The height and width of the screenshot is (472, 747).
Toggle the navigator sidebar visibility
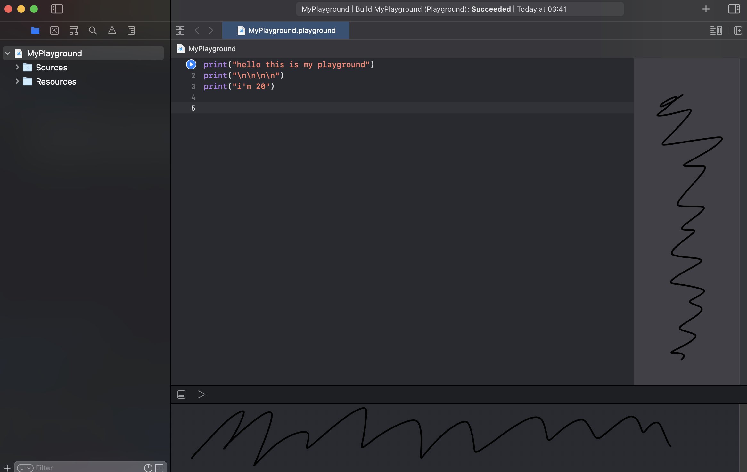point(57,9)
